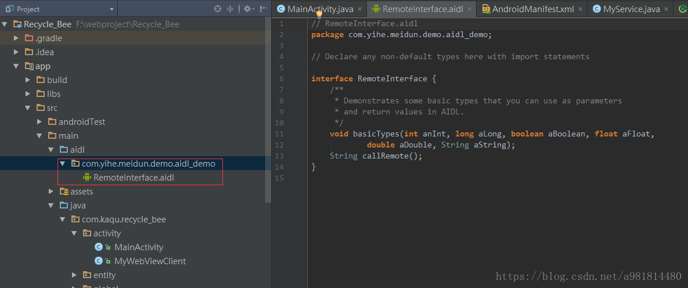Viewport: 688px width, 288px height.
Task: Click the path text F:\webproject\Recycle_Bee
Action: pos(128,24)
